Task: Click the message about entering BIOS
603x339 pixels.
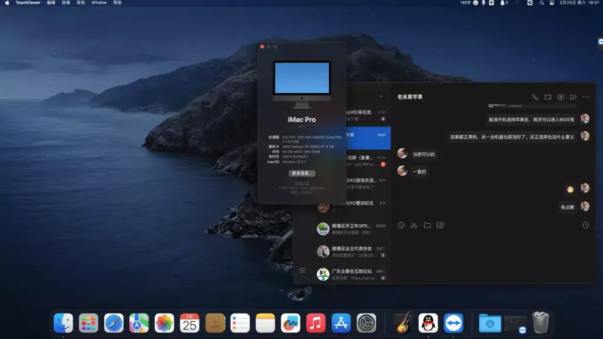Action: coord(531,119)
